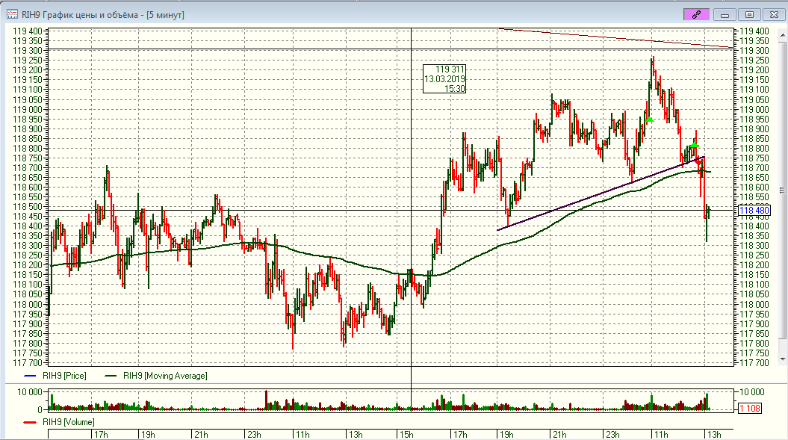Click the pink chain-link anchor icon

click(696, 13)
